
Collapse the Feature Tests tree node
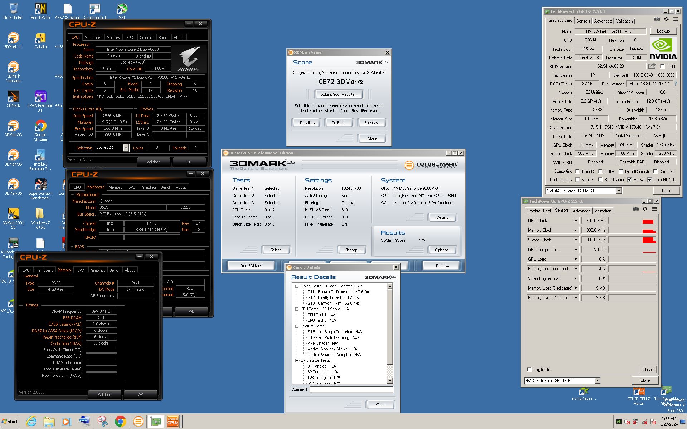(297, 326)
